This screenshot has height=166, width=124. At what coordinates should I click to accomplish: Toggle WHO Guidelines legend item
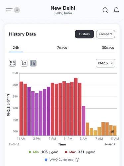59,160
